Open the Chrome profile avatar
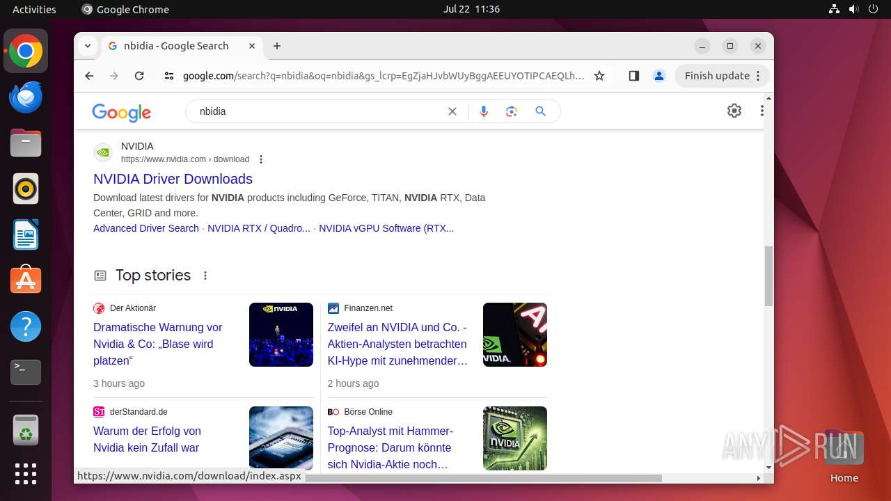 coord(659,76)
